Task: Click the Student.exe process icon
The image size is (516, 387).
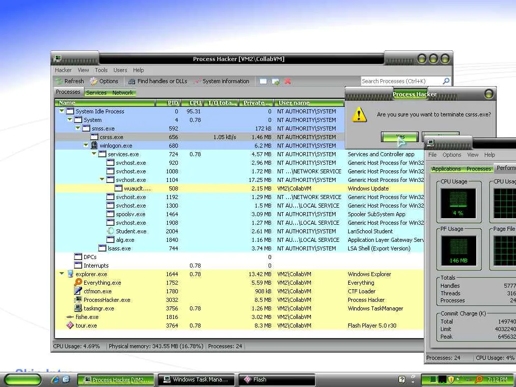Action: point(110,231)
